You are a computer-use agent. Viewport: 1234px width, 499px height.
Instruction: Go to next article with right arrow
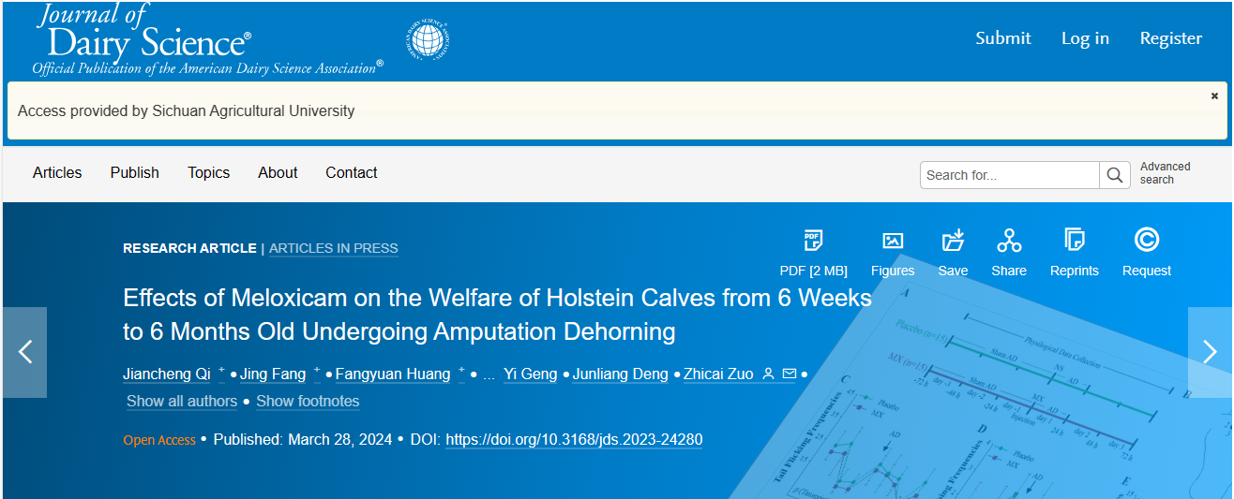1210,352
